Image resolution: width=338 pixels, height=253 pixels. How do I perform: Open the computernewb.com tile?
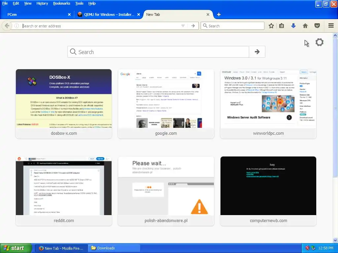coord(268,191)
